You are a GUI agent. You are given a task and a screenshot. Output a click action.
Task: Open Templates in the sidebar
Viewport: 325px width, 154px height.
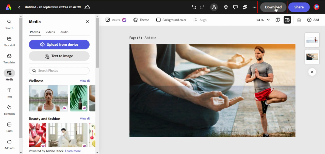(9, 59)
